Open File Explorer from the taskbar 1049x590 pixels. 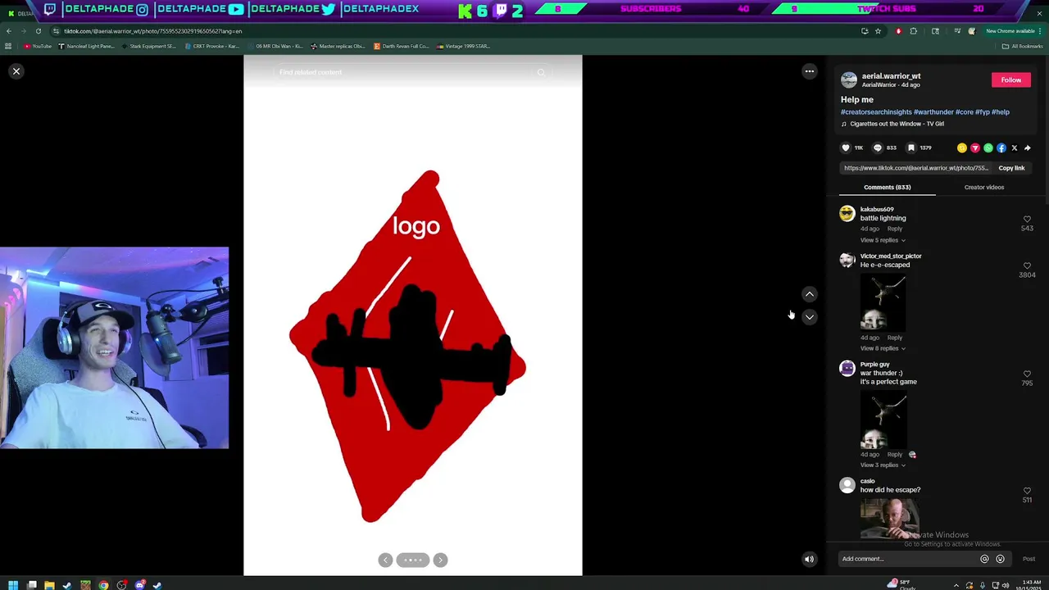coord(49,585)
